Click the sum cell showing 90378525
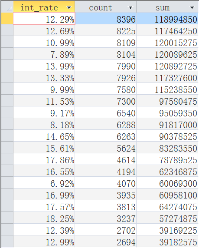The height and width of the screenshot is (248, 199). 167,136
